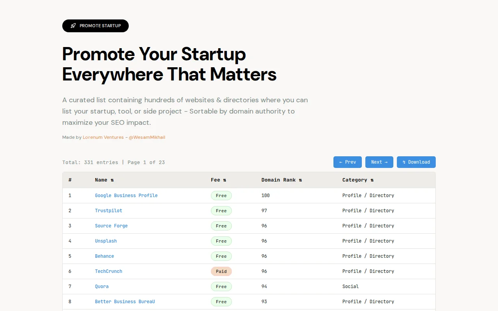Screen dimensions: 498x311
Task: Click the Promote Startup badge
Action: pyautogui.click(x=95, y=26)
